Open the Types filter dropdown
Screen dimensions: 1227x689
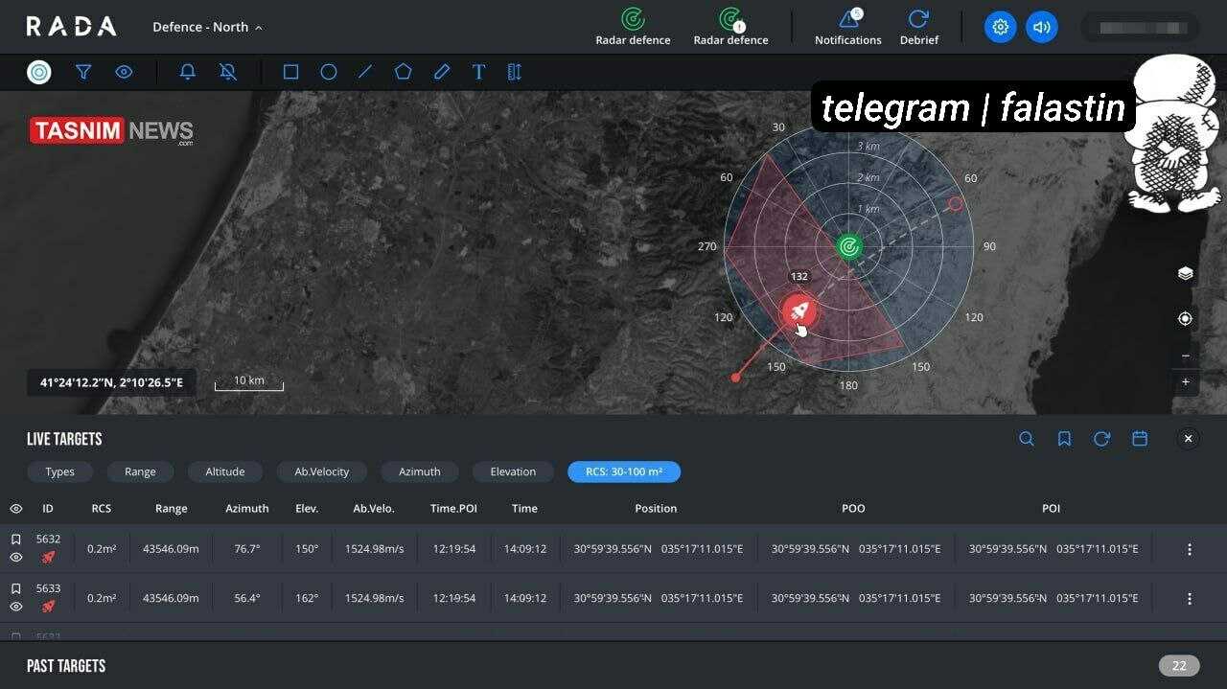point(59,471)
